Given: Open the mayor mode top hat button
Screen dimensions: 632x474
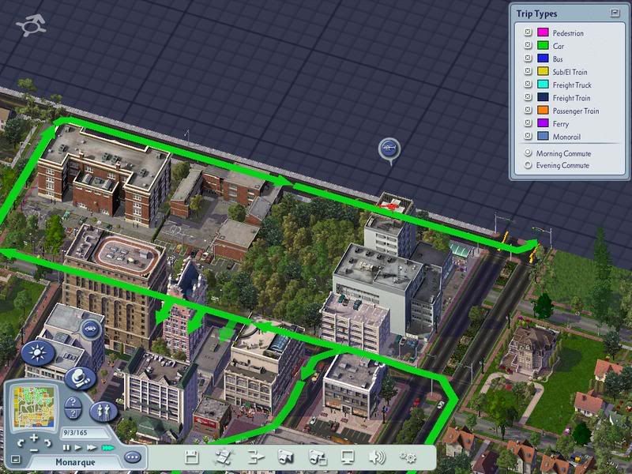Looking at the screenshot, I should 81,378.
